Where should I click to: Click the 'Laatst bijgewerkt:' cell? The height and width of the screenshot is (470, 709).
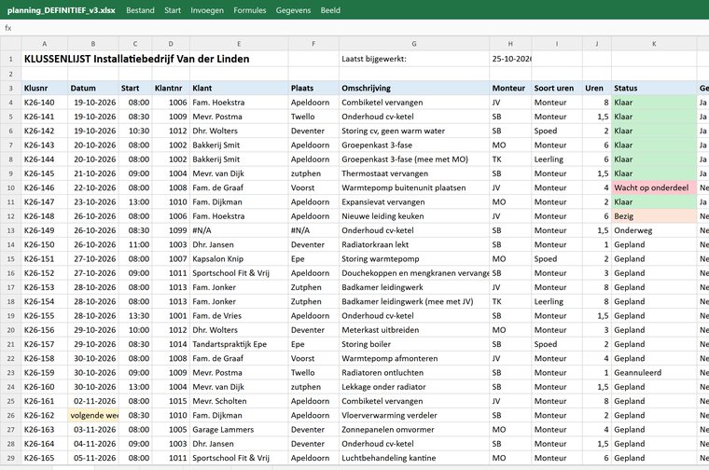point(413,59)
